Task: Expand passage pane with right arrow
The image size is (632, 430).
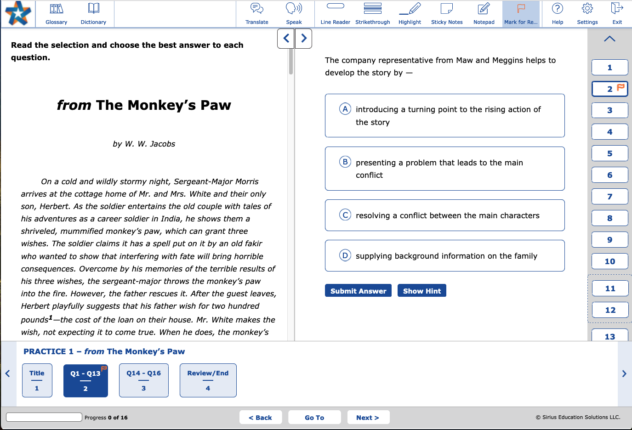Action: pyautogui.click(x=303, y=39)
